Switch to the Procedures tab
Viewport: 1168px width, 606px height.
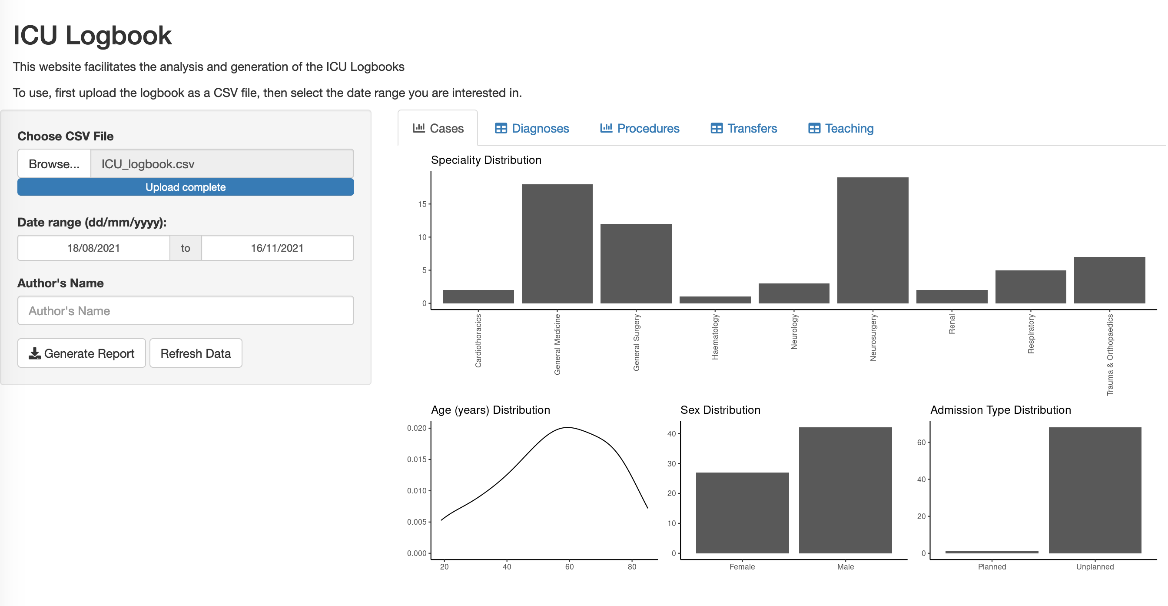pos(647,128)
